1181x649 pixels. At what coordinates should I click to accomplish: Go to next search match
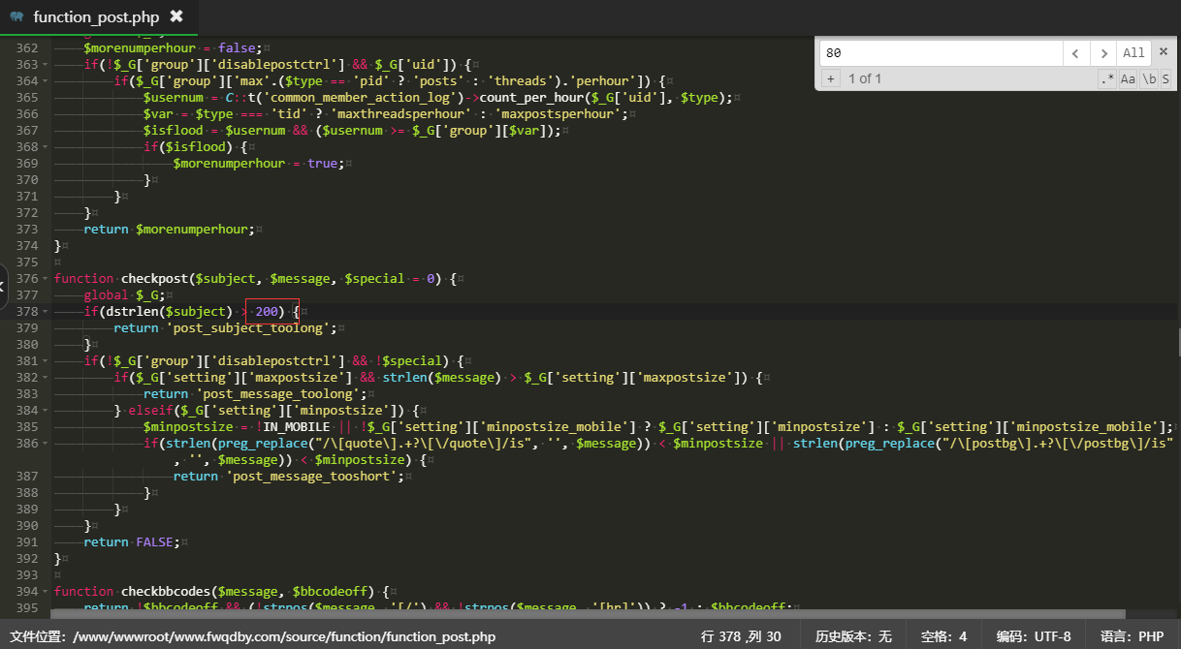click(1103, 52)
